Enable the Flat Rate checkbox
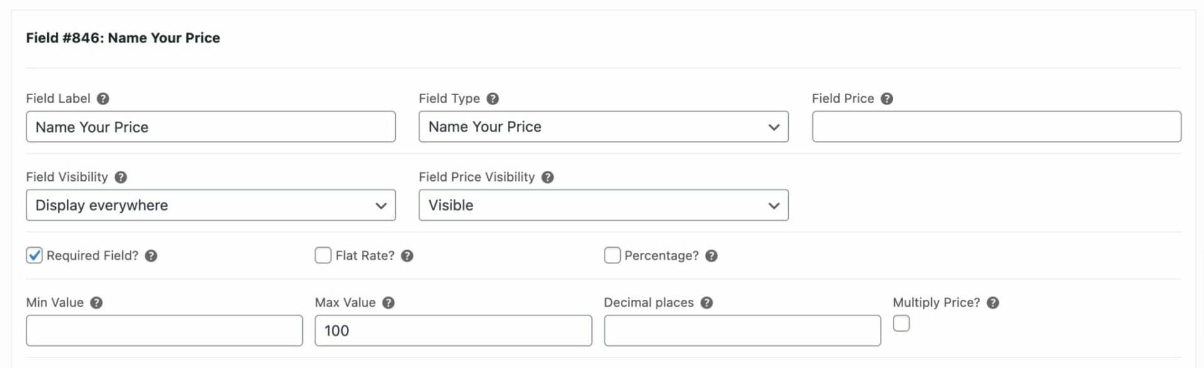The width and height of the screenshot is (1204, 368). click(323, 255)
